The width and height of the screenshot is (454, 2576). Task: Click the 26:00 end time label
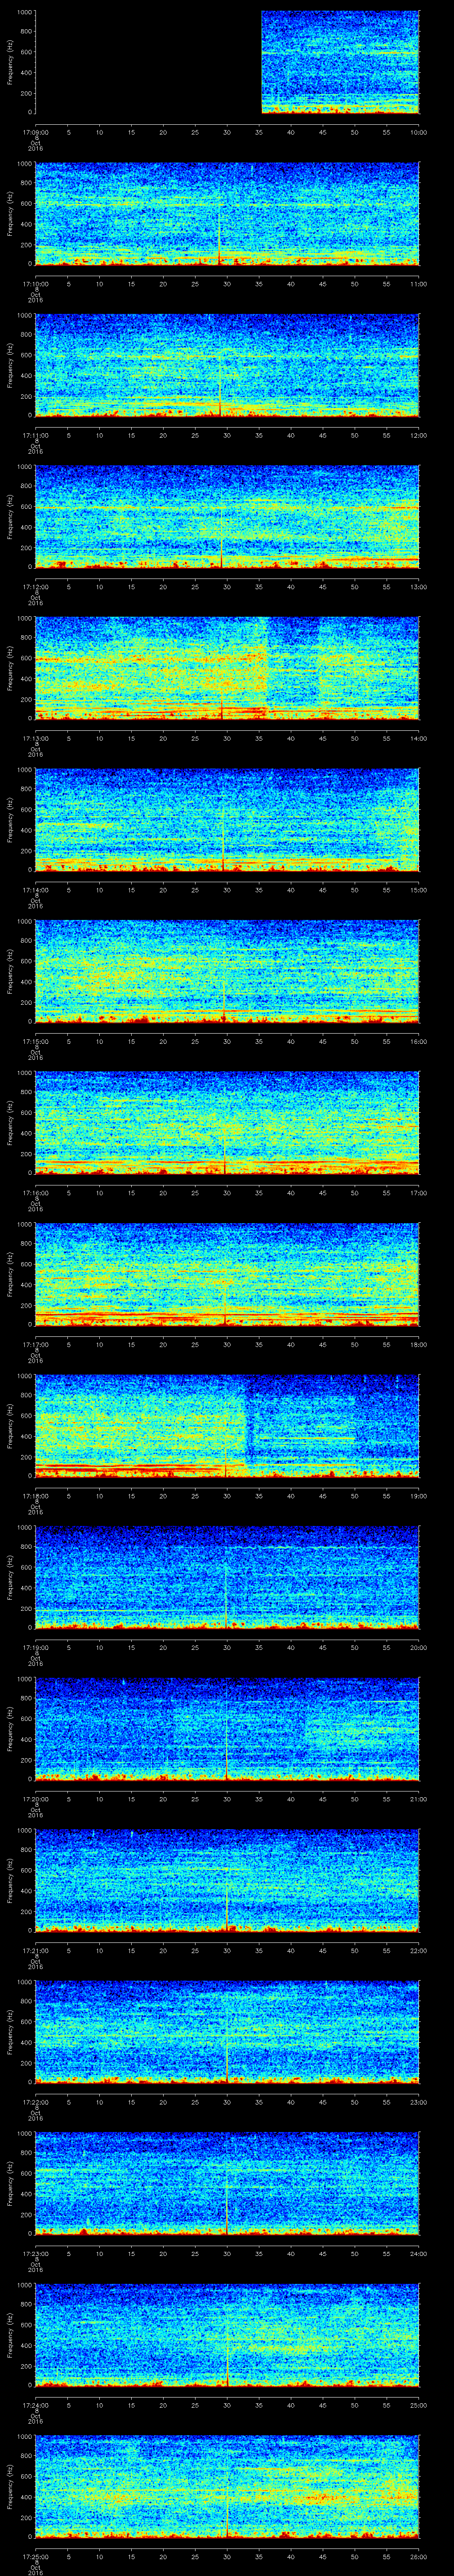(x=419, y=2556)
